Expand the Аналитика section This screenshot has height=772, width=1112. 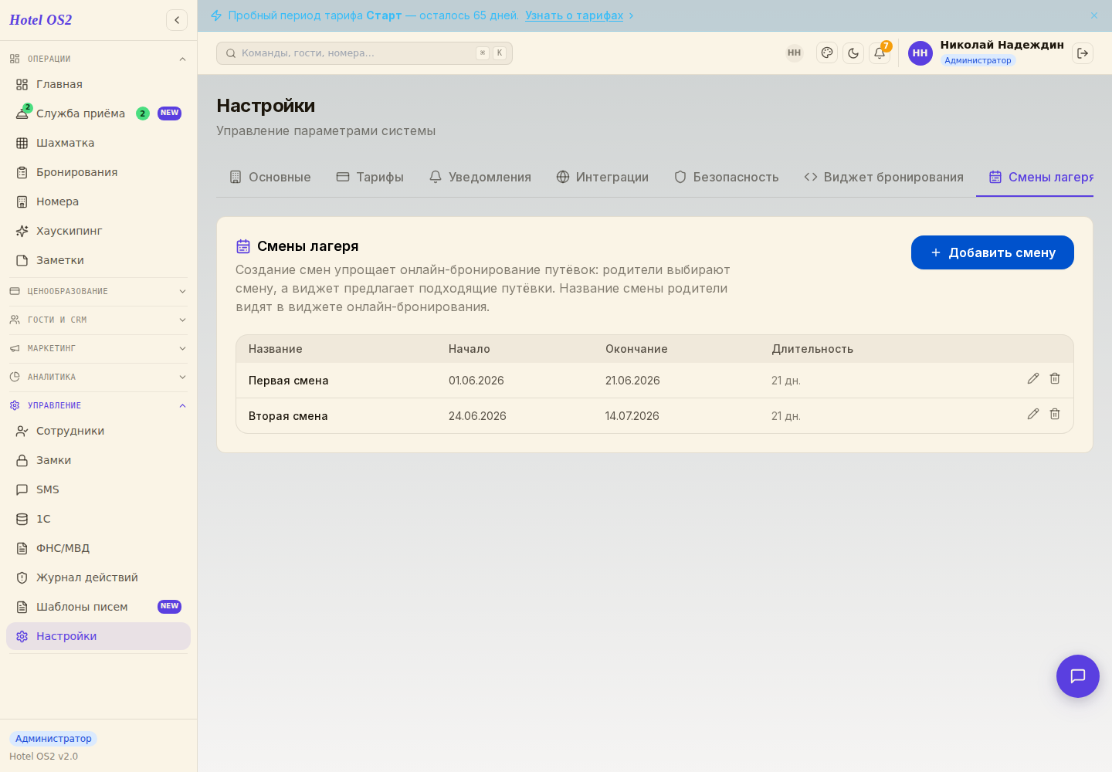tap(98, 377)
